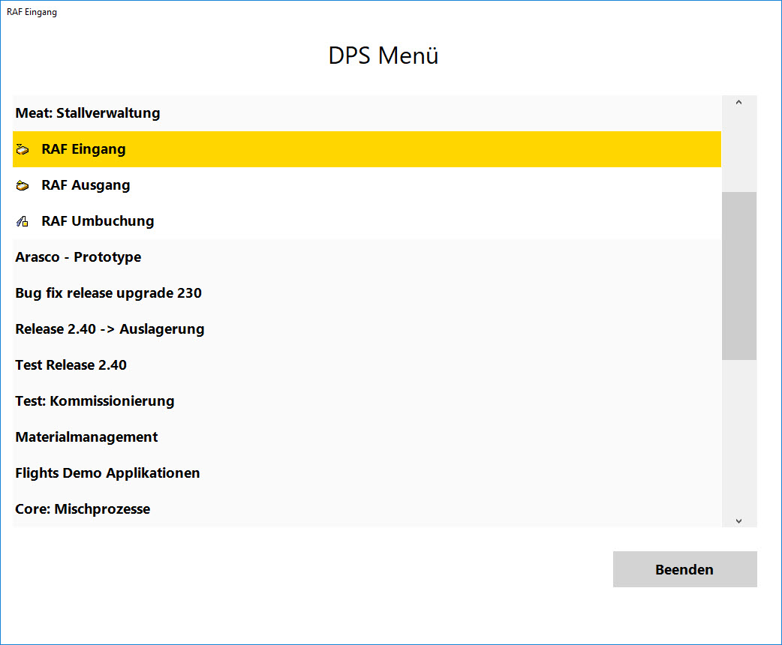Click the scrollbar down arrow
This screenshot has height=645, width=782.
tap(738, 520)
